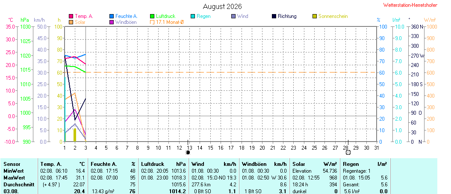This screenshot has height=194, width=451.
Task: Click the outlined 17.1 Monat-Ø legend box
Action: [152, 22]
